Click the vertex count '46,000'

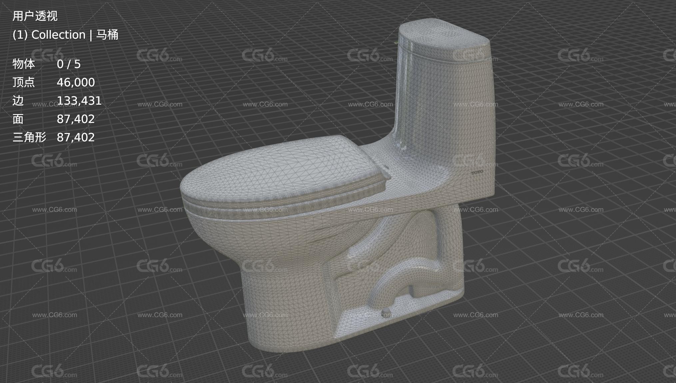[x=76, y=83]
